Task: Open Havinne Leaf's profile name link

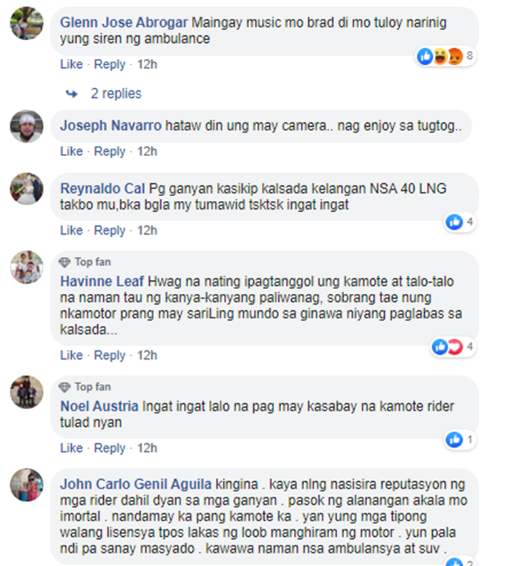Action: pos(102,281)
